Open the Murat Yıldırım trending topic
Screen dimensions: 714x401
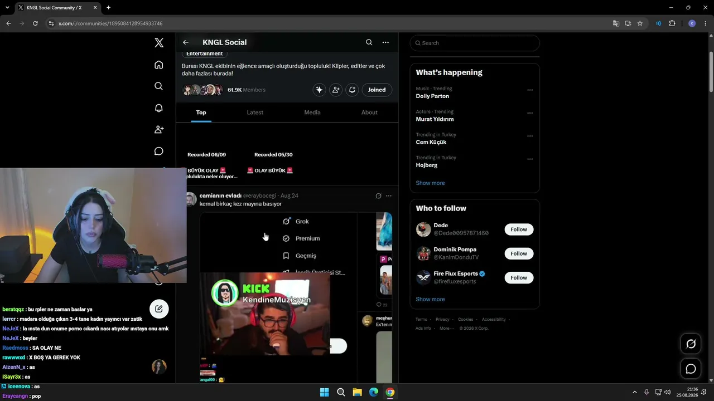pyautogui.click(x=435, y=119)
